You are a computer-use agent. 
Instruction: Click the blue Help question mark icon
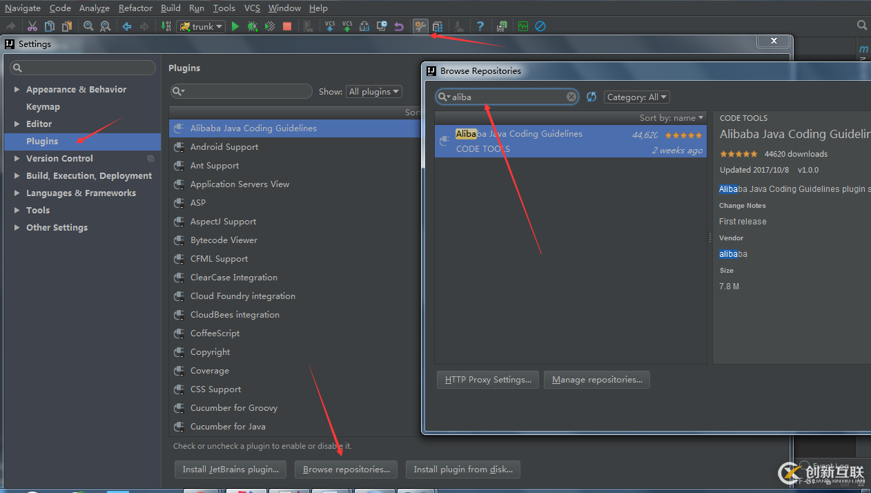(x=480, y=26)
